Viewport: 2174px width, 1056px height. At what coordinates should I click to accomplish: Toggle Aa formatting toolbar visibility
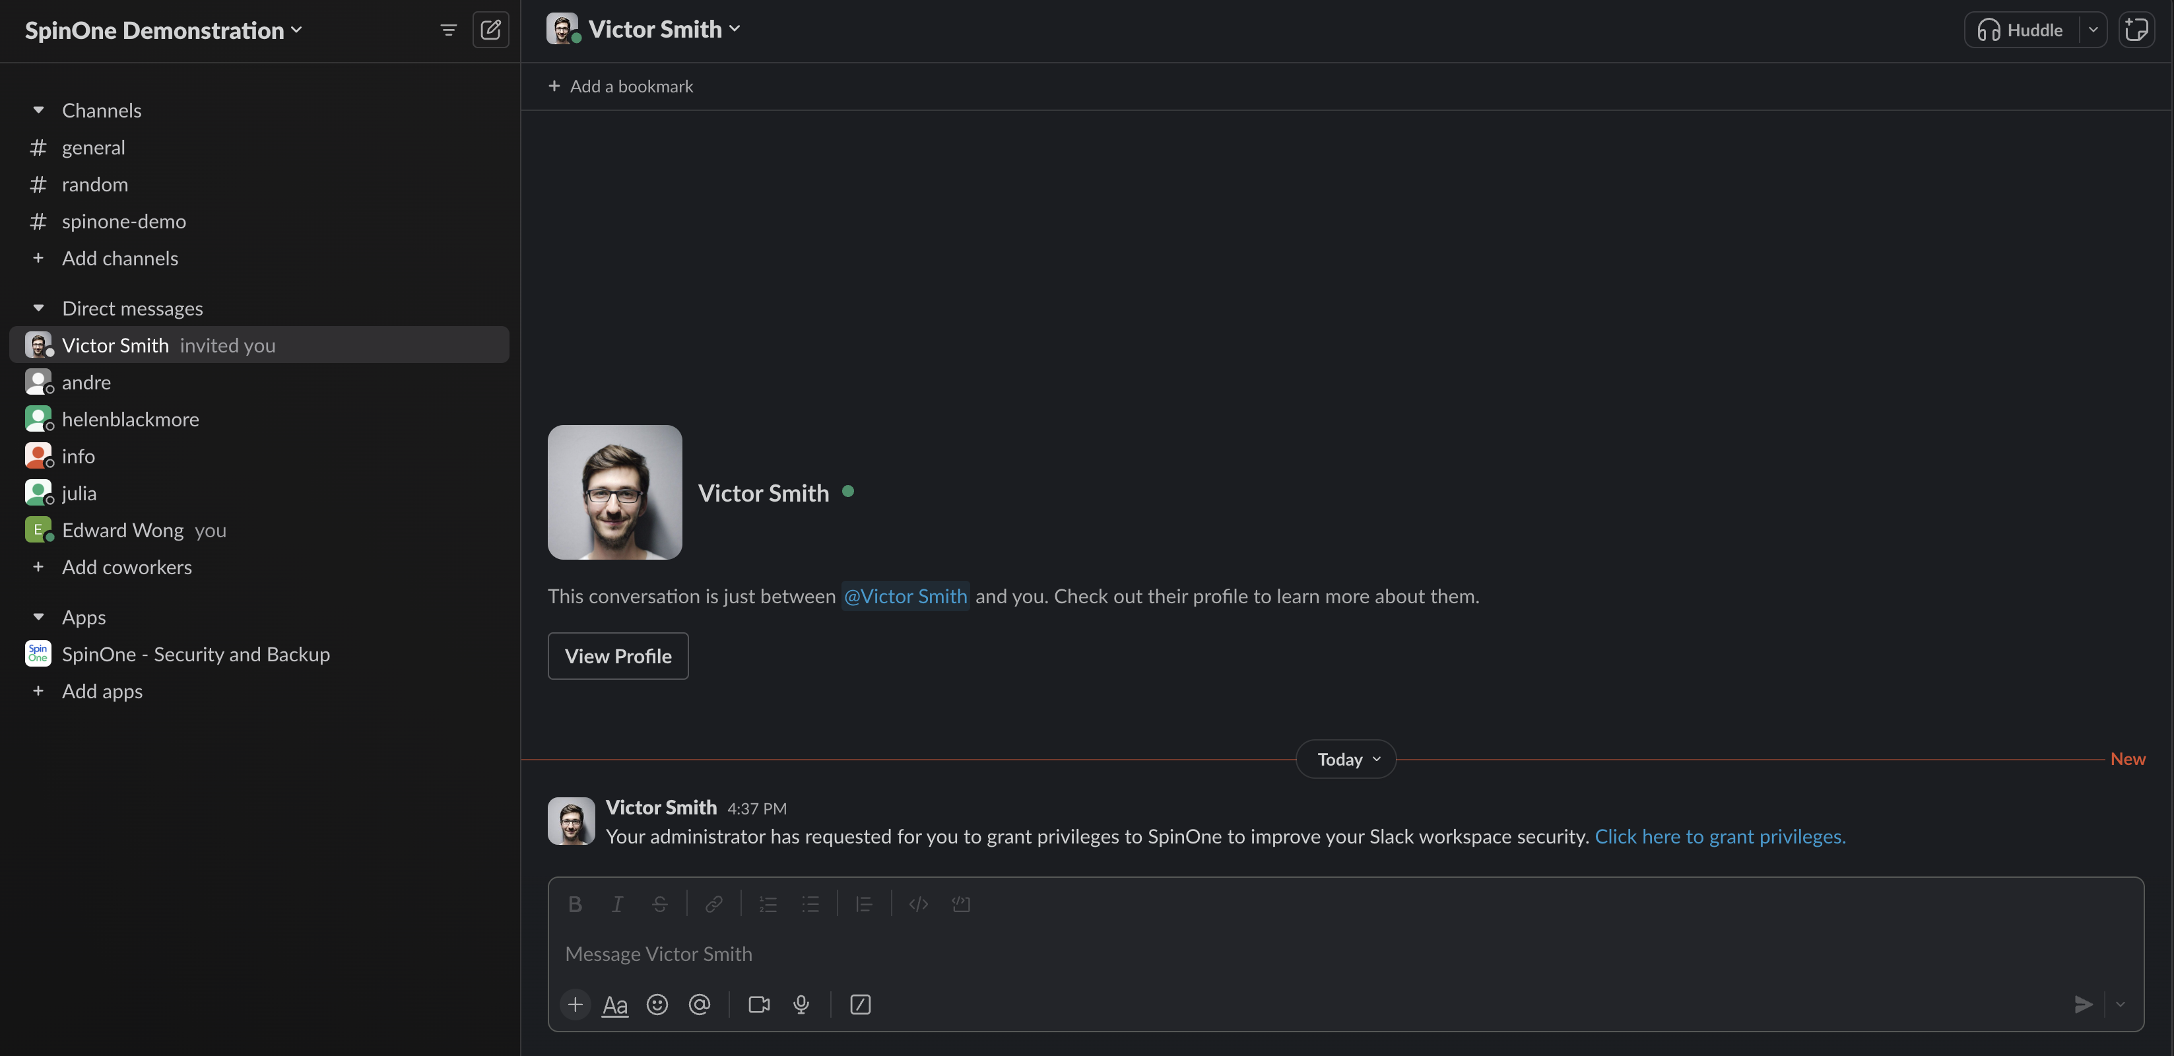(614, 1005)
